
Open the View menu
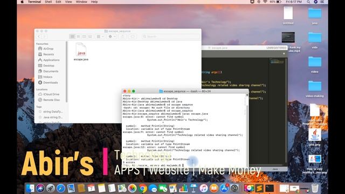click(68, 2)
